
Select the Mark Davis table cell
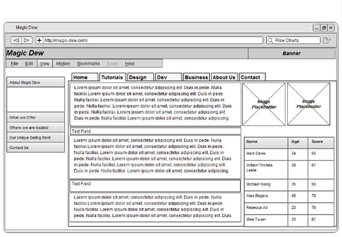point(266,154)
